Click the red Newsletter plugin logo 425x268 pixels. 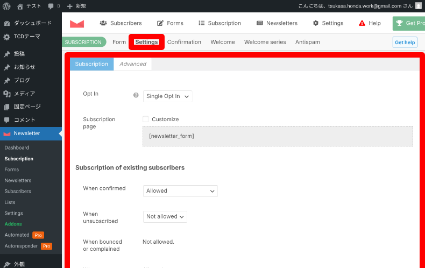tap(77, 24)
